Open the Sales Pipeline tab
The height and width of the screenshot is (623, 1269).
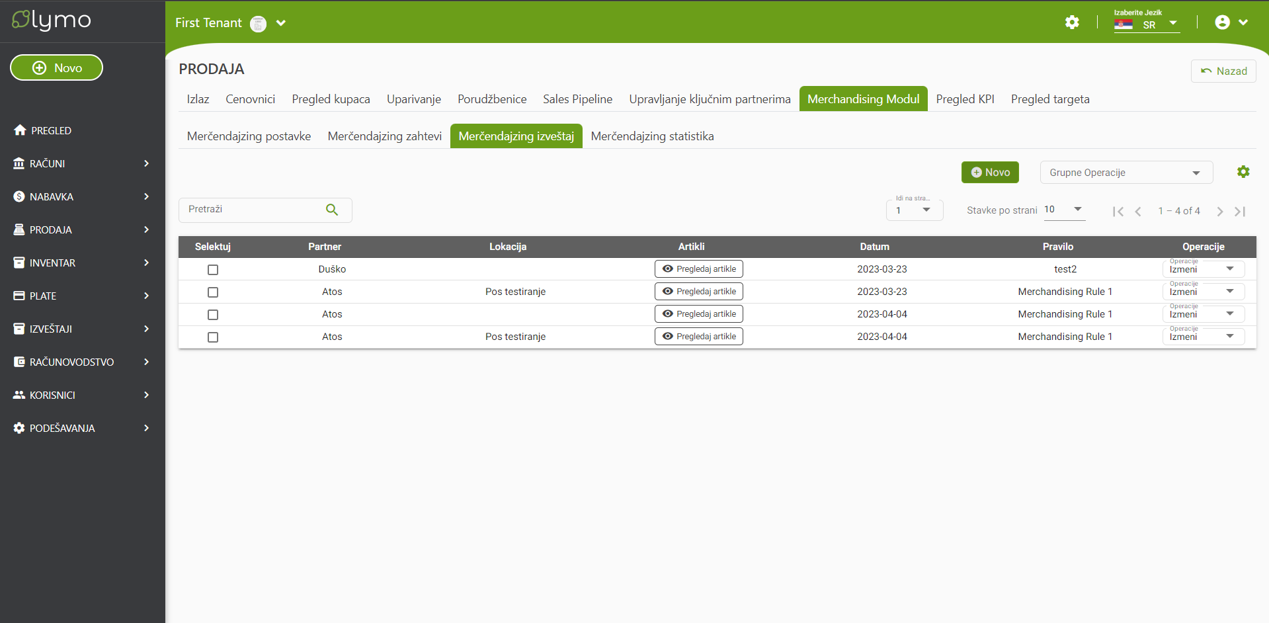(577, 99)
